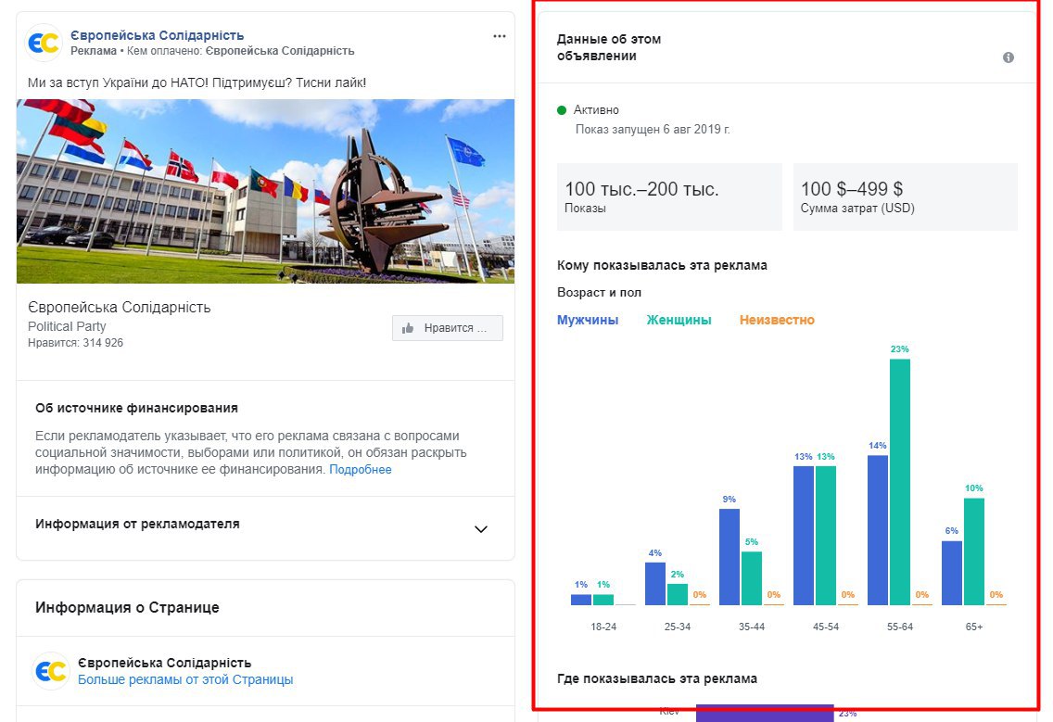Click the ad text about NATO membership

click(x=197, y=82)
